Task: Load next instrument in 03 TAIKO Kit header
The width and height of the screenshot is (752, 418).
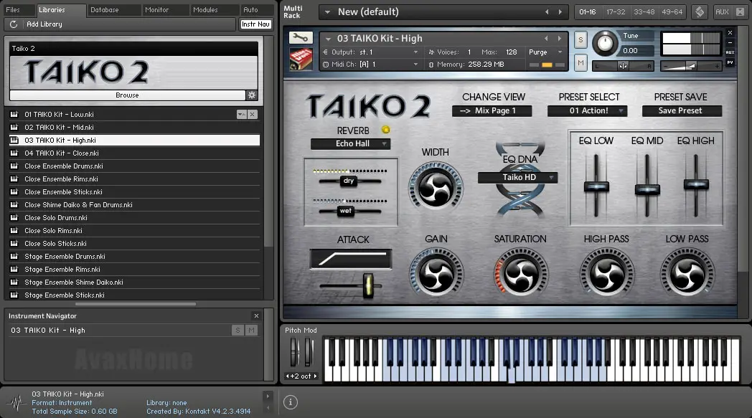Action: pyautogui.click(x=559, y=38)
